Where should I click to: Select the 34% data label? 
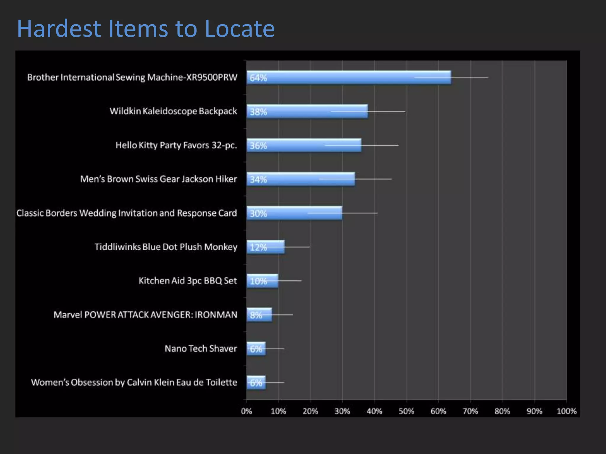pos(258,180)
